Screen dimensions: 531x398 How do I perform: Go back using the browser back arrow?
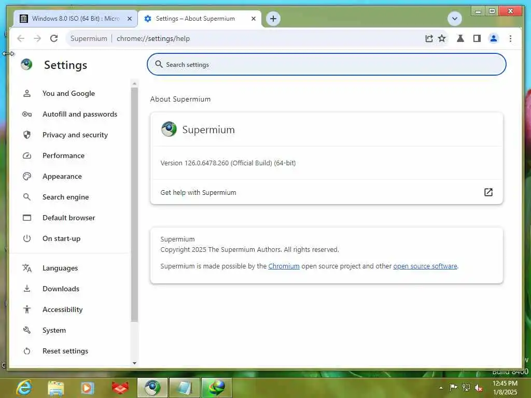click(21, 38)
